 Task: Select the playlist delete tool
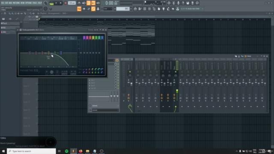pyautogui.click(x=15, y=13)
